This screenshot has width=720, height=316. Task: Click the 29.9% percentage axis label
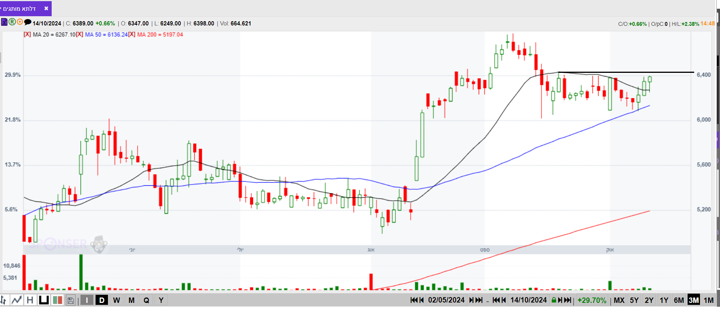(12, 75)
